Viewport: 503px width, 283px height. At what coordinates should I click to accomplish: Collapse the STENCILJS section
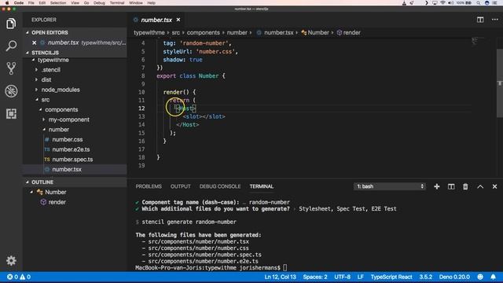[x=45, y=53]
